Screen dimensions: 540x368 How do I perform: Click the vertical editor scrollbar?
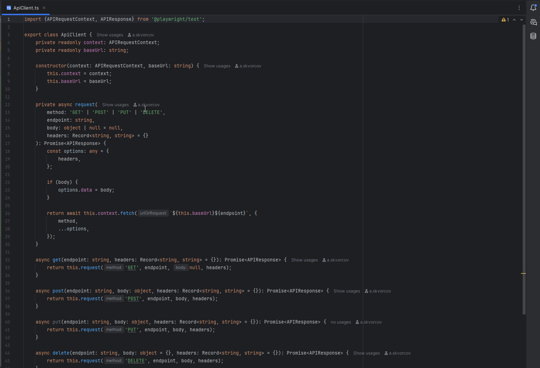tap(524, 169)
